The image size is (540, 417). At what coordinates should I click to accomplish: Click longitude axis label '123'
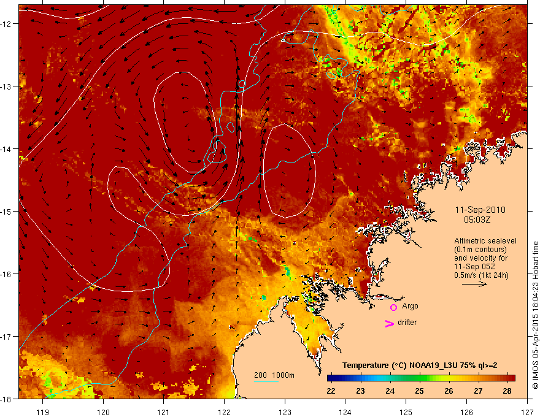click(285, 412)
